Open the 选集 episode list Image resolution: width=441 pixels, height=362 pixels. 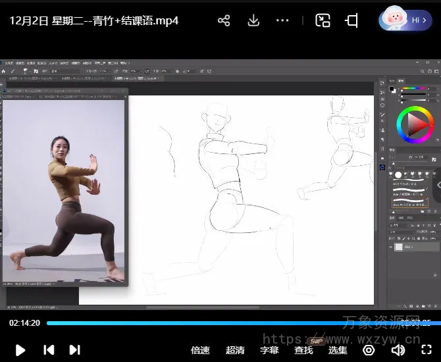point(338,350)
